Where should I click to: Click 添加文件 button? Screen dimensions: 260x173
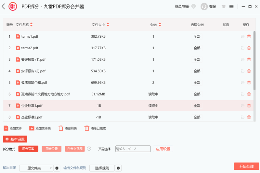pos(13,128)
